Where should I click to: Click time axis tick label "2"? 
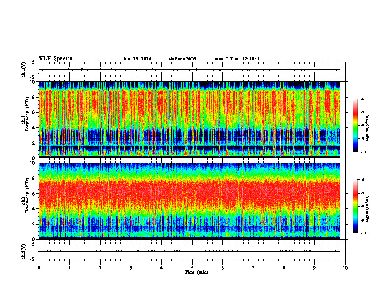[x=100, y=268]
